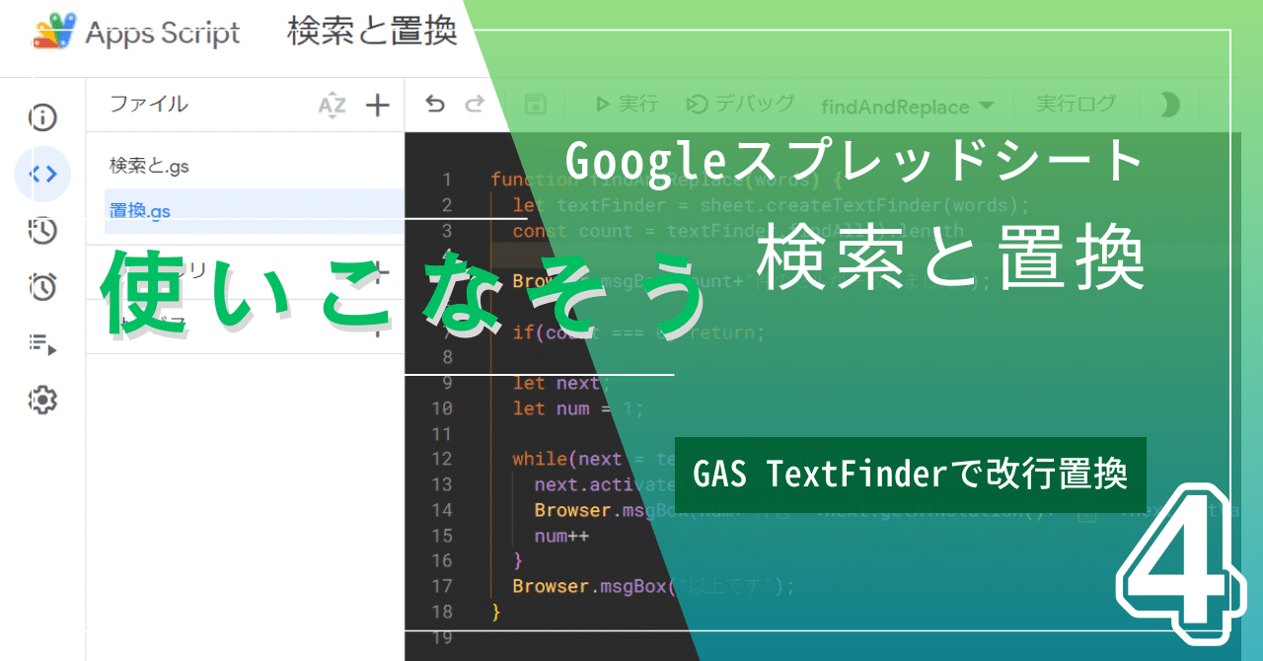The image size is (1263, 661).
Task: Toggle A-Z file sorting
Action: 333,104
